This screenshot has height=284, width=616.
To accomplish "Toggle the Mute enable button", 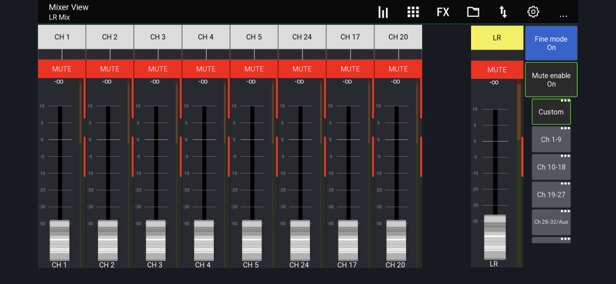I will [x=551, y=80].
